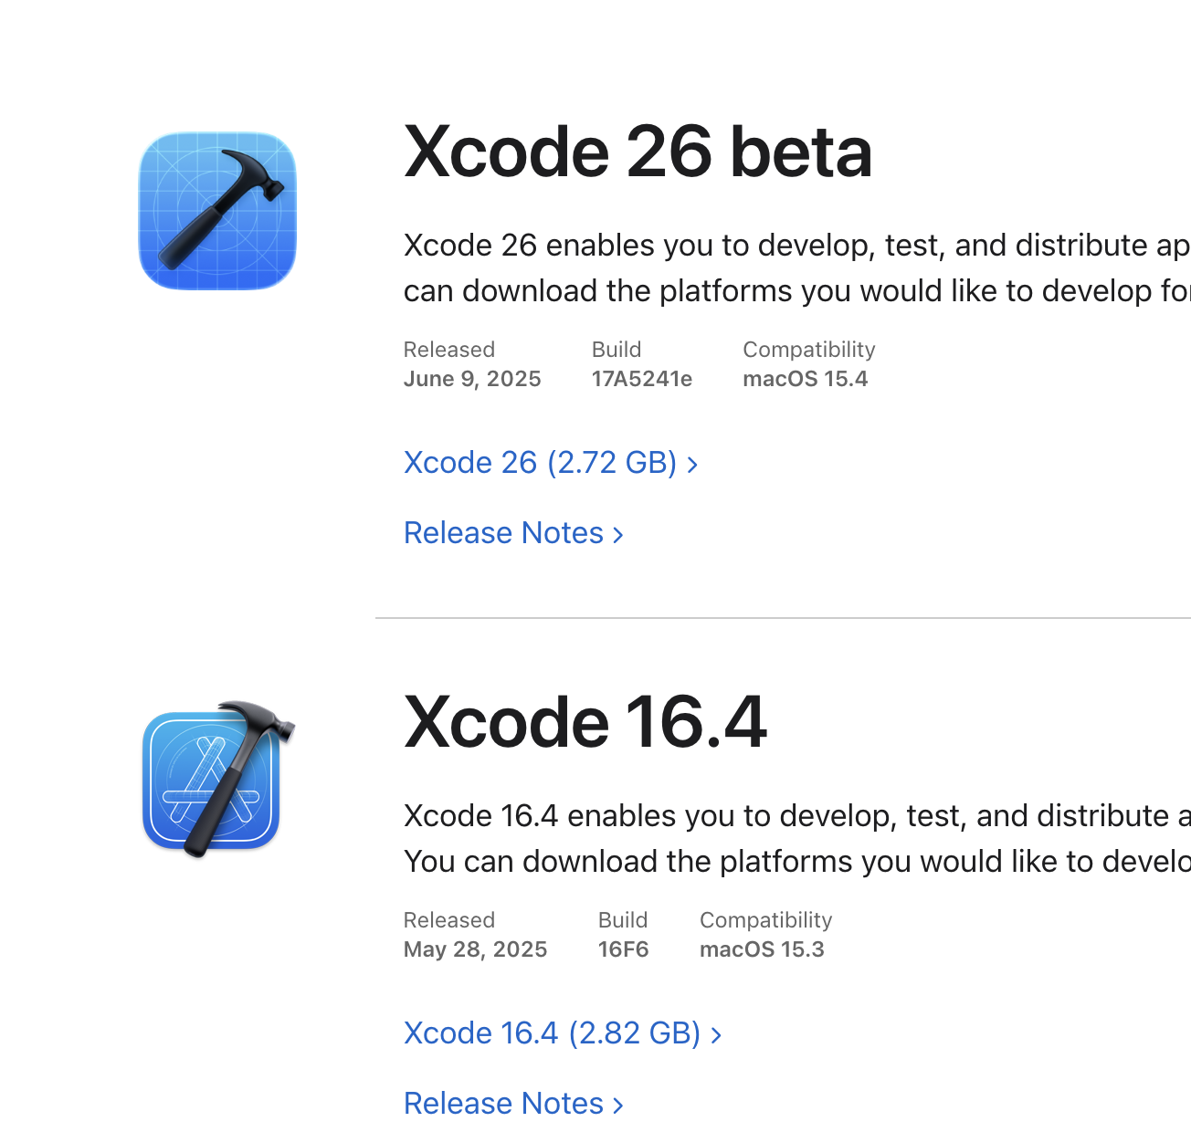Click the Xcode 26 beta hammer icon

tap(217, 211)
